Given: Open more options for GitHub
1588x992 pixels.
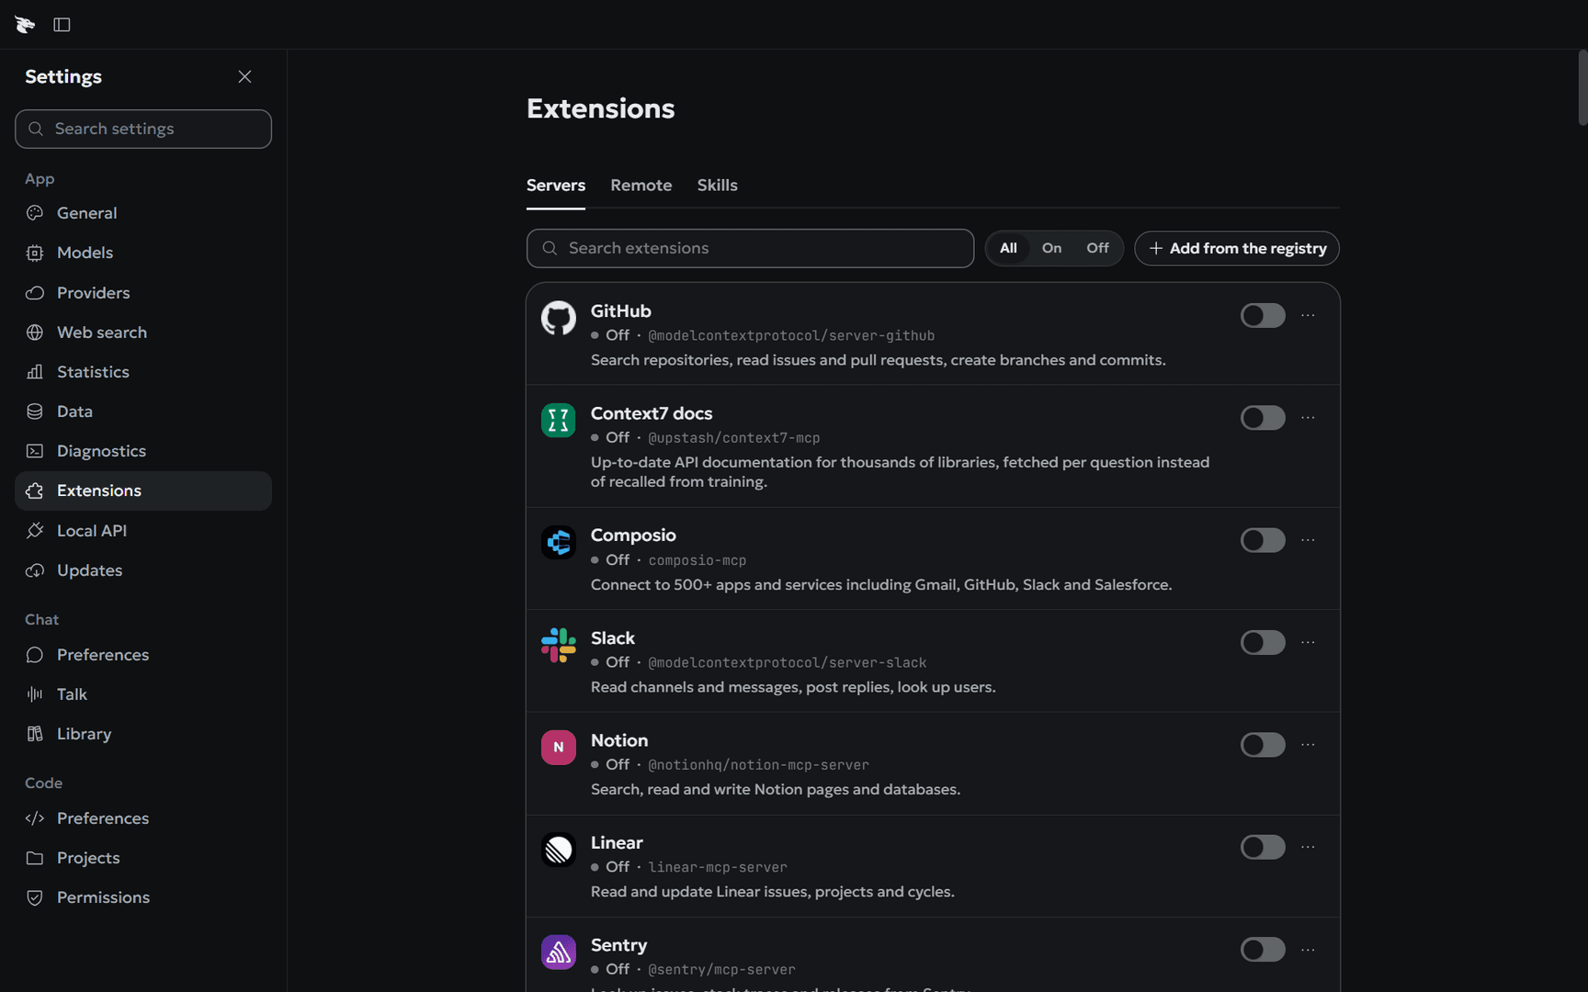Looking at the screenshot, I should coord(1308,315).
